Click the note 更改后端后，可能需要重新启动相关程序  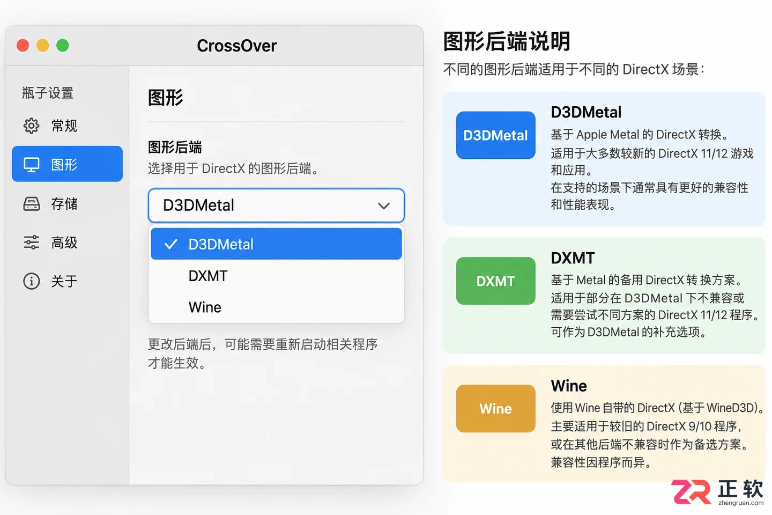(x=263, y=344)
